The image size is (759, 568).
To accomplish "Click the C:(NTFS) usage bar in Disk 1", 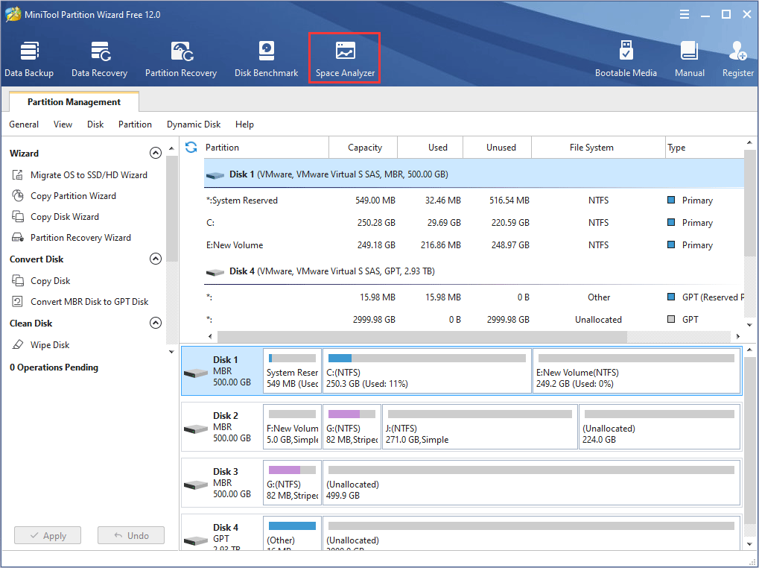I will 427,359.
